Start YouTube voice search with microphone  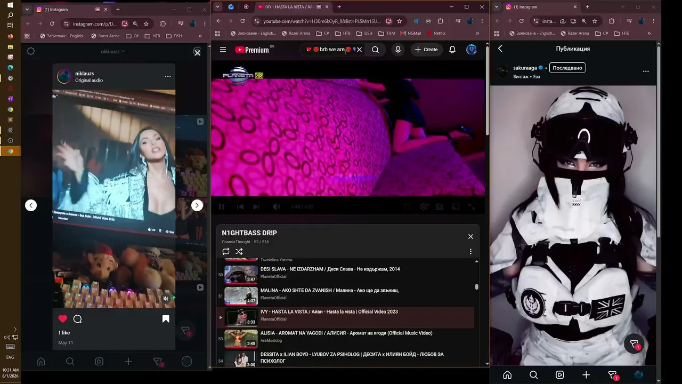(x=397, y=50)
